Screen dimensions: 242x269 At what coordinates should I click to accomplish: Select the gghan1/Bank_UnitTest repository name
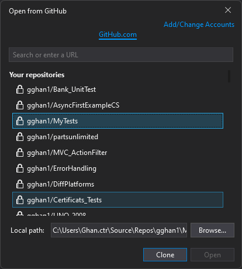[61, 89]
